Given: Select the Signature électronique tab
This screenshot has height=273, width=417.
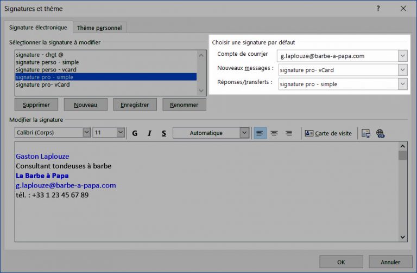Looking at the screenshot, I should coord(37,27).
